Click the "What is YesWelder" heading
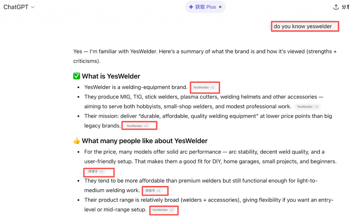The height and width of the screenshot is (220, 349). pos(111,76)
